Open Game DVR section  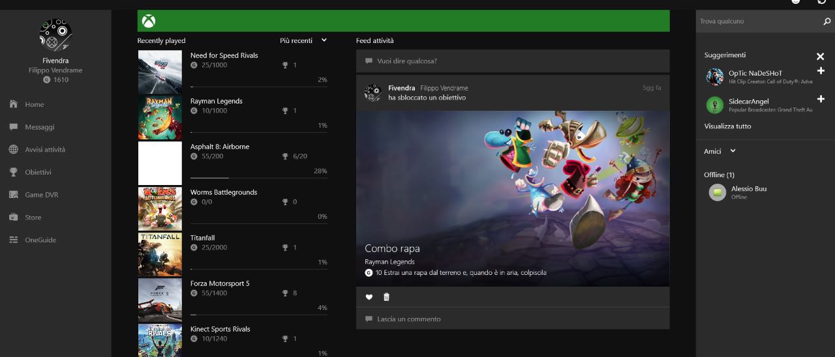[33, 195]
